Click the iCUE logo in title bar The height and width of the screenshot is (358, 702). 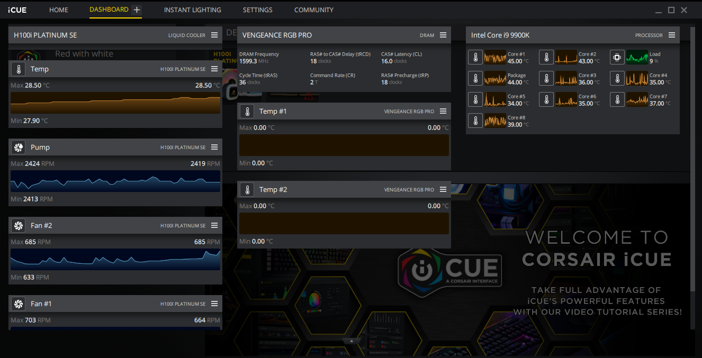point(17,10)
